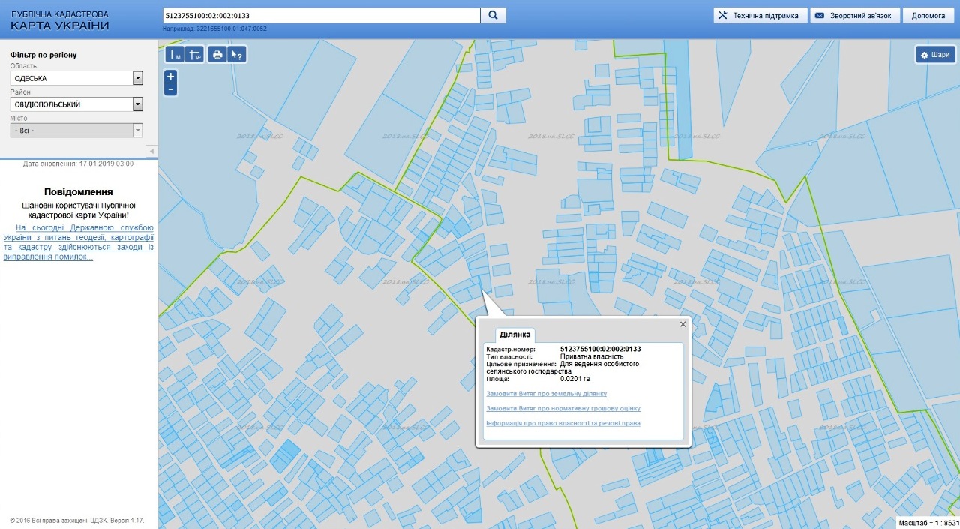Open Зворотний зв'язок feedback

point(855,15)
